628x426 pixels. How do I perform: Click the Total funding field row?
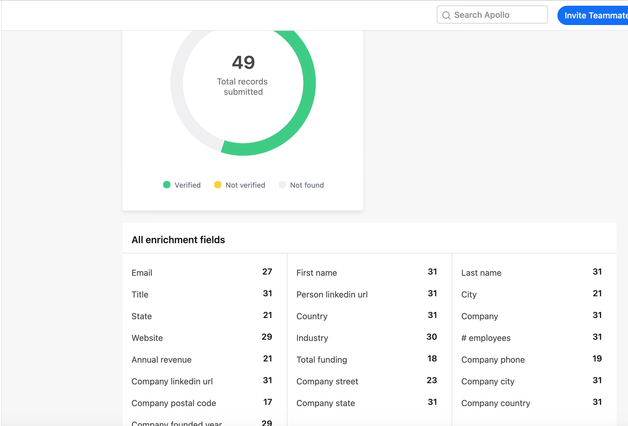pos(322,360)
